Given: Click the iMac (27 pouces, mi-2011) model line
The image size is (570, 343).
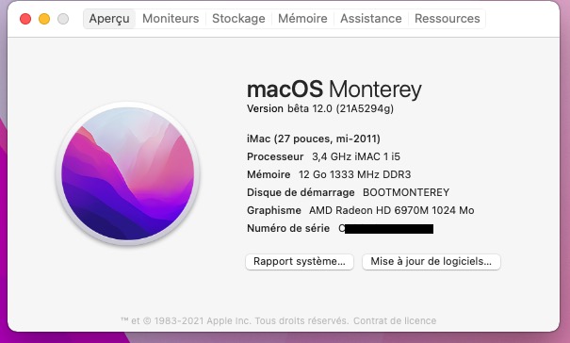Looking at the screenshot, I should (x=314, y=139).
